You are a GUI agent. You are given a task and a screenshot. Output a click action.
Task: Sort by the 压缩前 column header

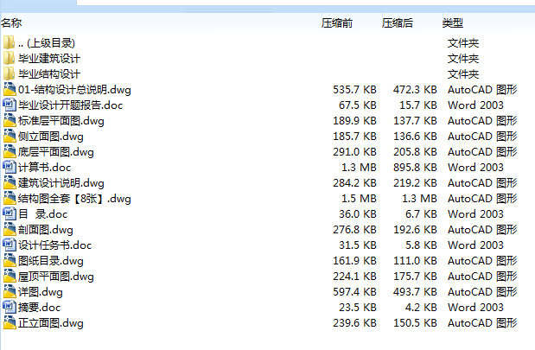[x=337, y=22]
